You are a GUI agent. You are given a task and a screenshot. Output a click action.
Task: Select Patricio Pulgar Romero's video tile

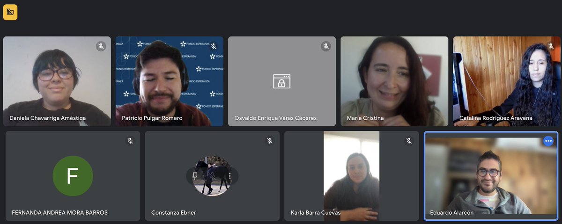pos(170,81)
